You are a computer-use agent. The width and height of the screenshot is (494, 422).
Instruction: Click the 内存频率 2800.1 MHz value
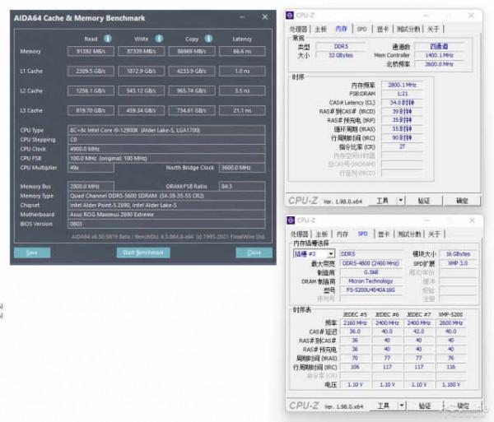(x=402, y=85)
